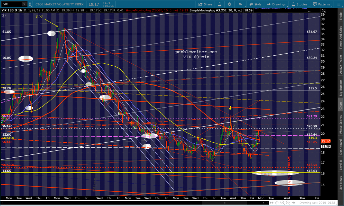
Task: Click the VIX 180 D 1h chart title
Action: (x=12, y=10)
